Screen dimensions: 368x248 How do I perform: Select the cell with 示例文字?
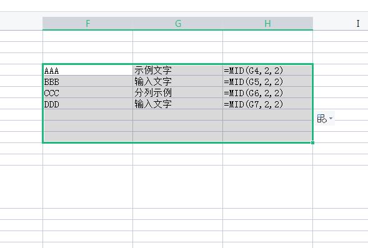(177, 70)
